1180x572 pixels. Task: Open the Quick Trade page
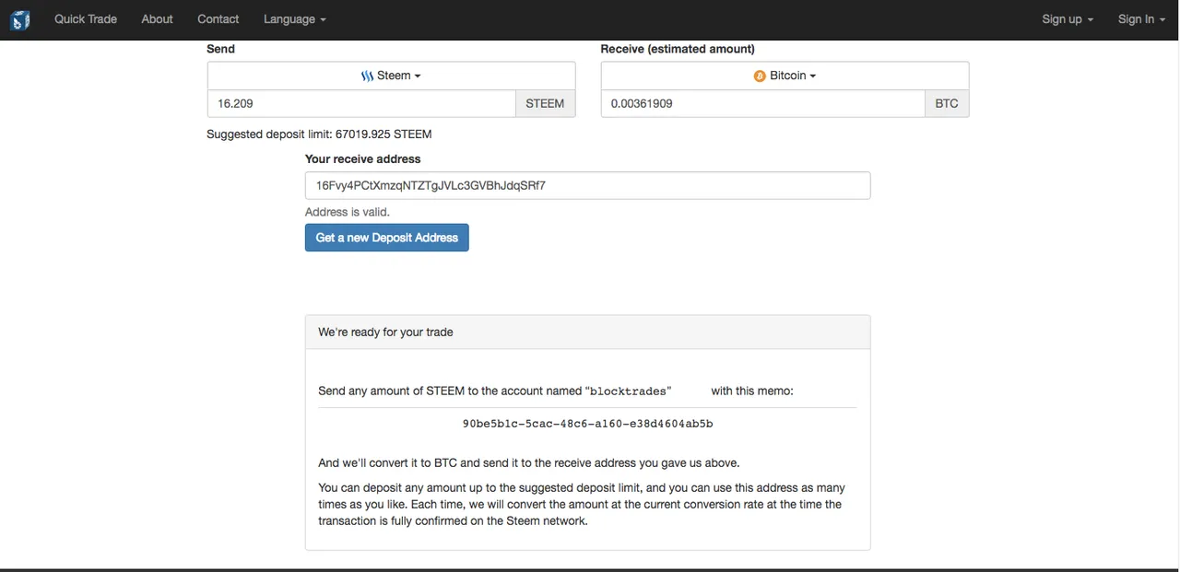86,18
